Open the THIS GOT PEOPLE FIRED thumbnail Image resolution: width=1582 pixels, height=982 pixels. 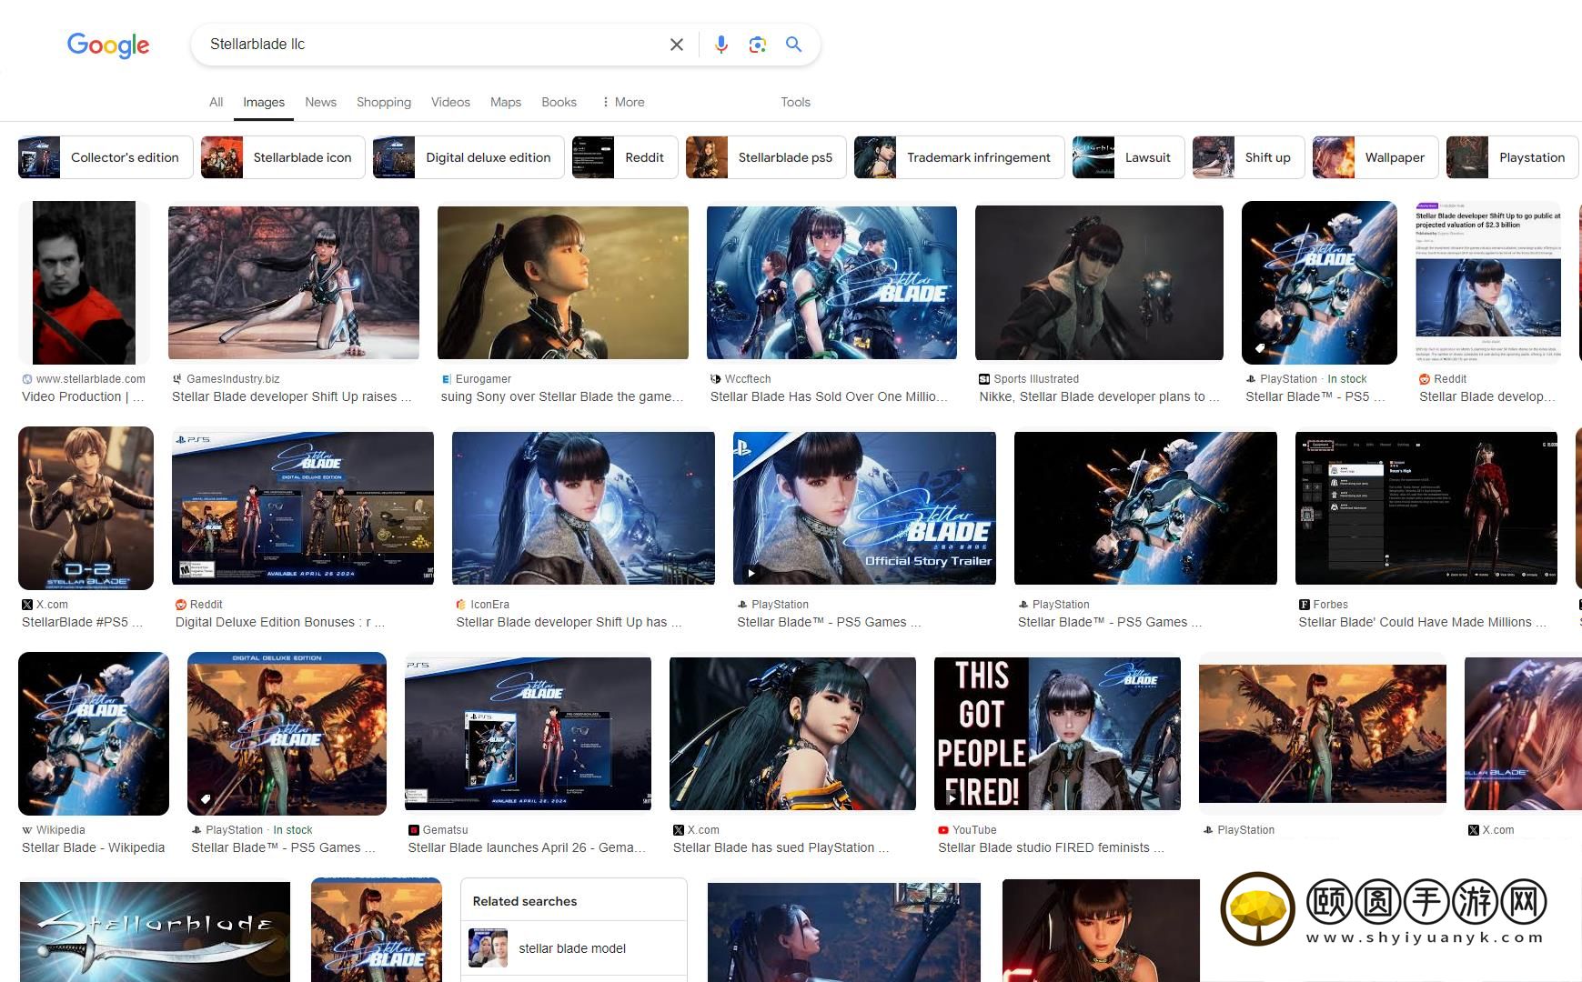(1057, 734)
